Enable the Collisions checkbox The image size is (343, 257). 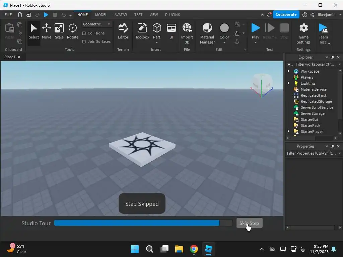click(84, 33)
